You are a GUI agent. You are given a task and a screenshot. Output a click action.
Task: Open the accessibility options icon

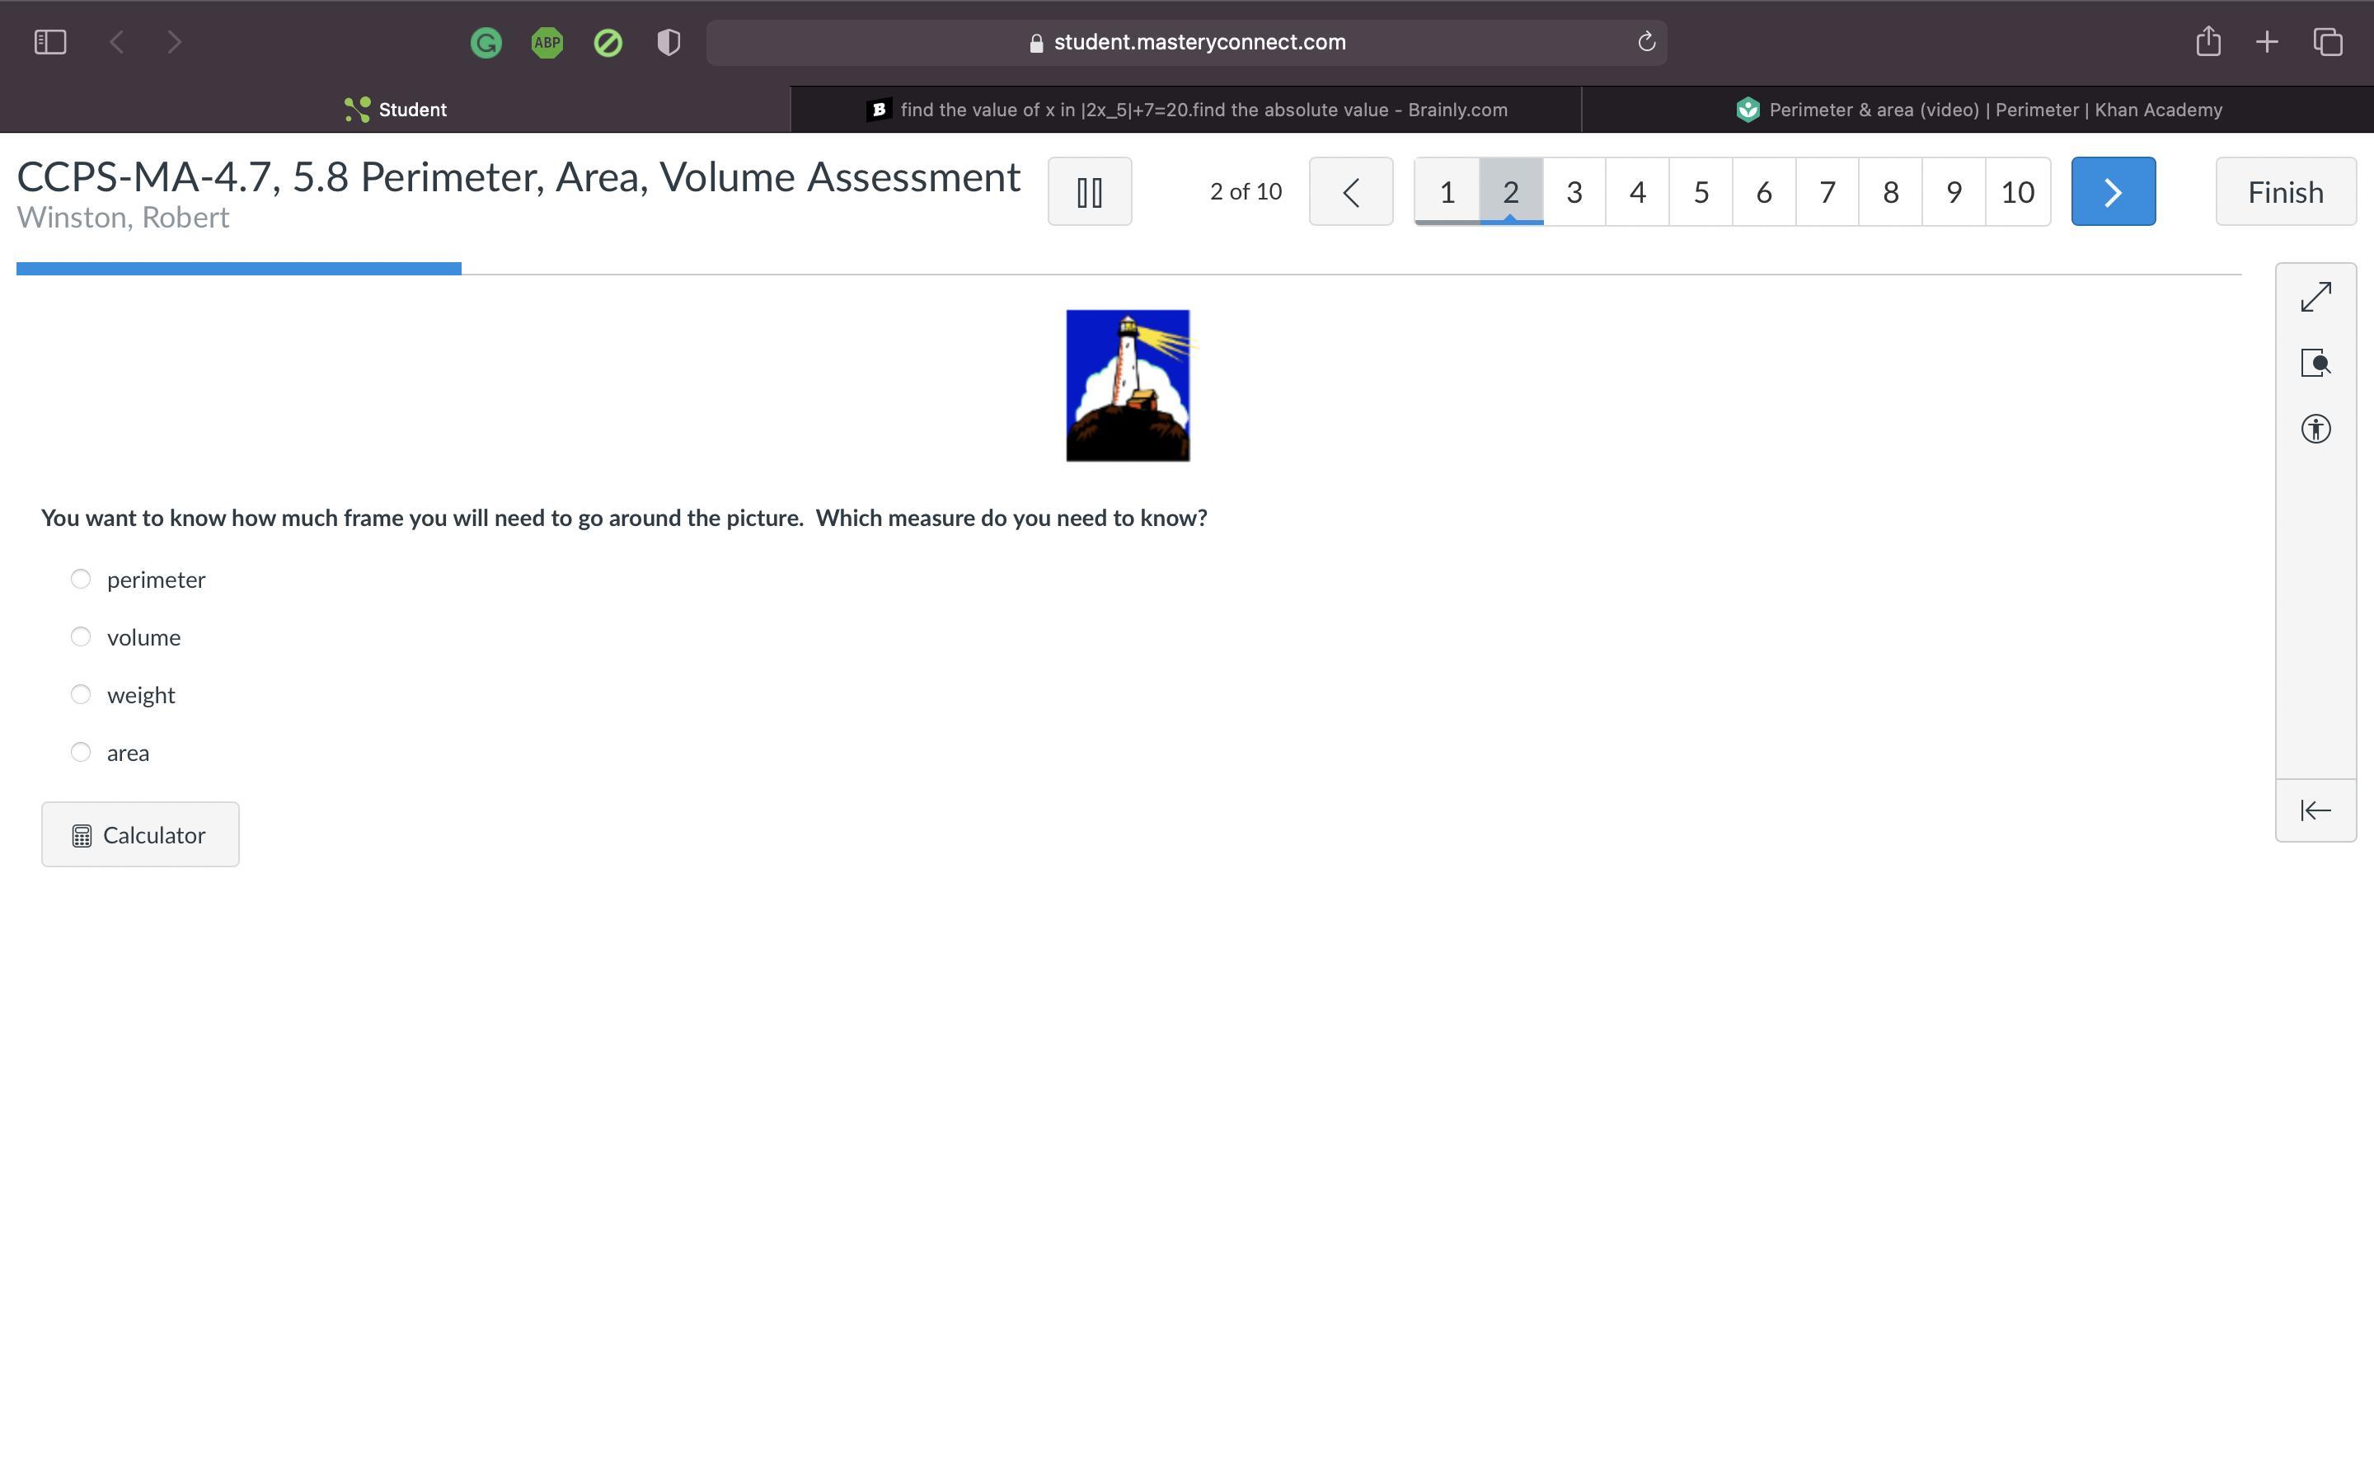point(2315,429)
